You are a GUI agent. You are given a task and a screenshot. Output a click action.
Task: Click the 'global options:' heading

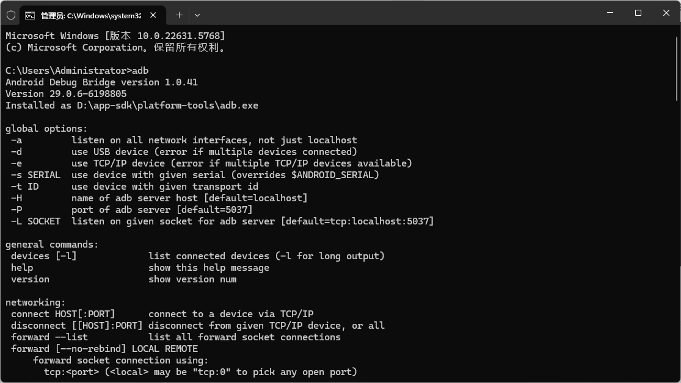46,129
